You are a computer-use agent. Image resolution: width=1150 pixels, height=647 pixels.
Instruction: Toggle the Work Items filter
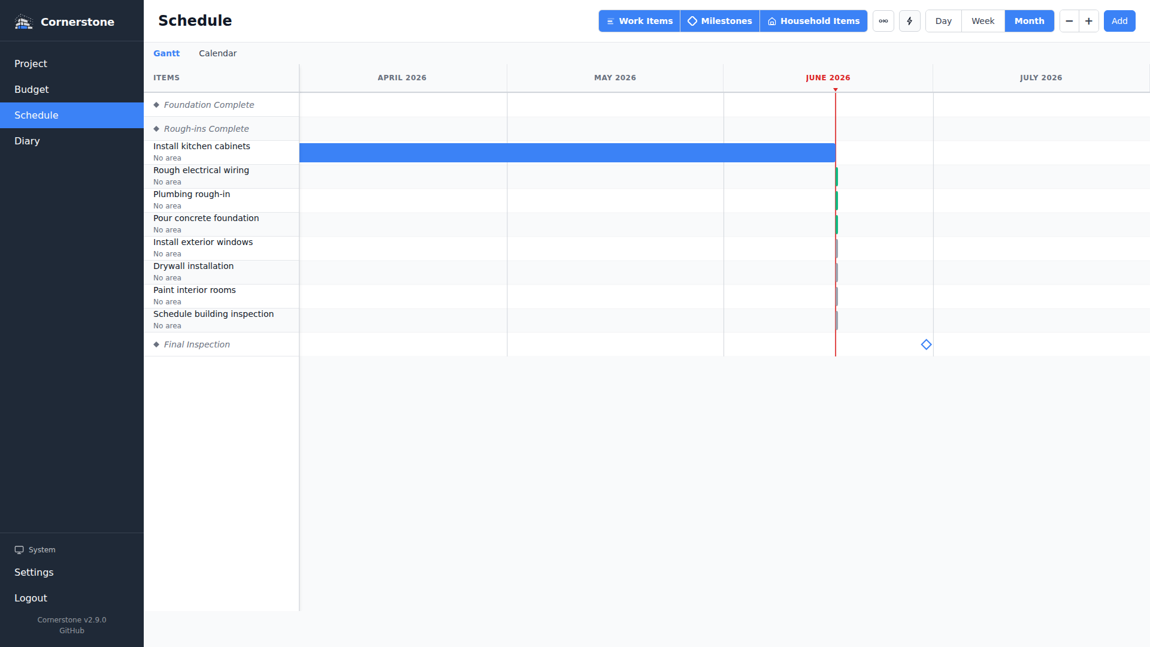pyautogui.click(x=639, y=21)
